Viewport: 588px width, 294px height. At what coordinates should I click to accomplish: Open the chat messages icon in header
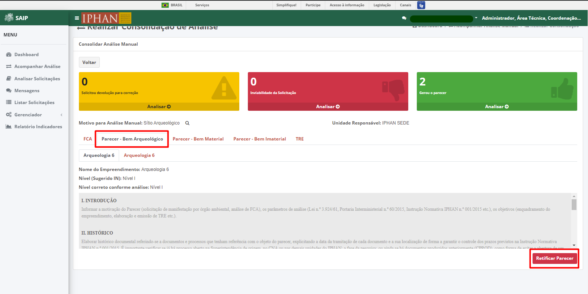(x=404, y=18)
